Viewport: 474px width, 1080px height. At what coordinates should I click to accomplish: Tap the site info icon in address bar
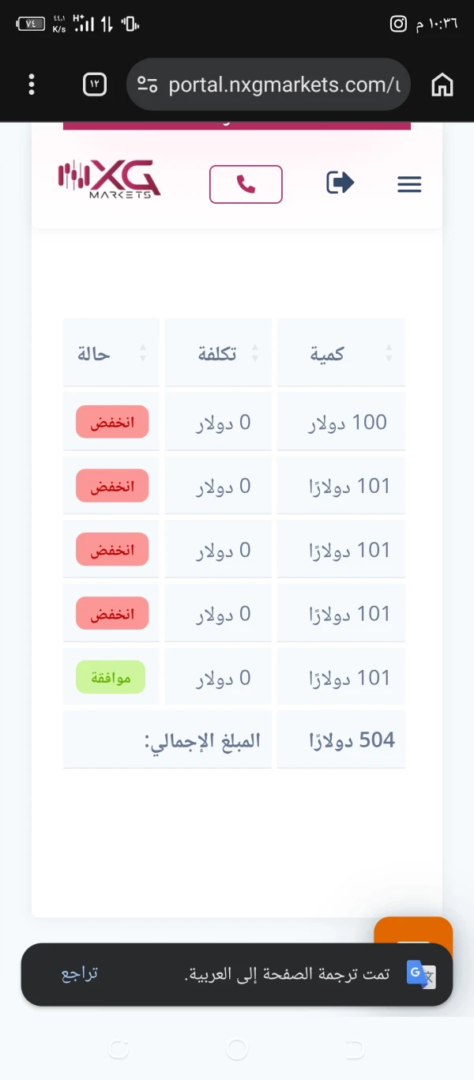(148, 85)
